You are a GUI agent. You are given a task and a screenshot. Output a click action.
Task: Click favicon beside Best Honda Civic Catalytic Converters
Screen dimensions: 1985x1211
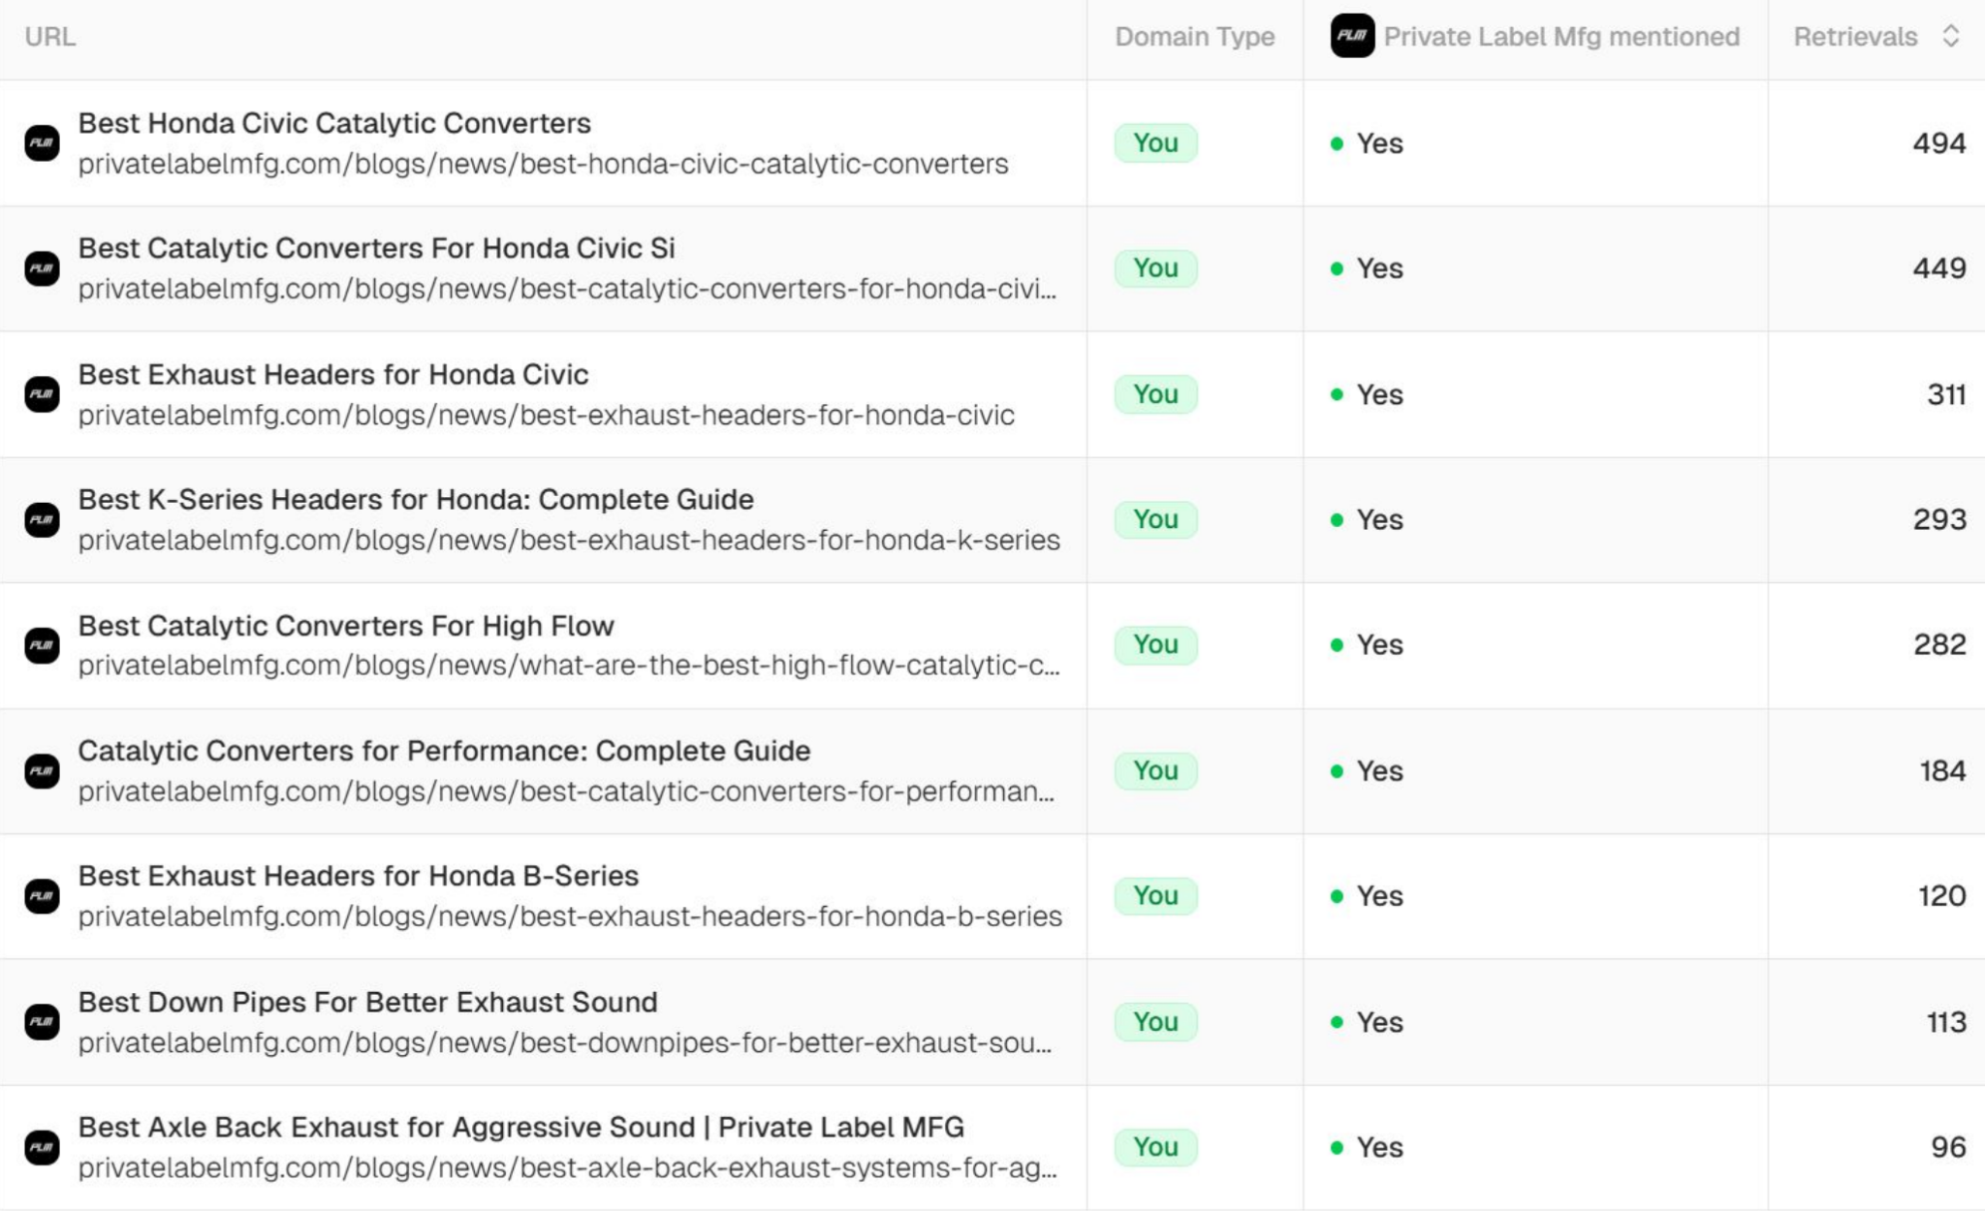pyautogui.click(x=42, y=143)
